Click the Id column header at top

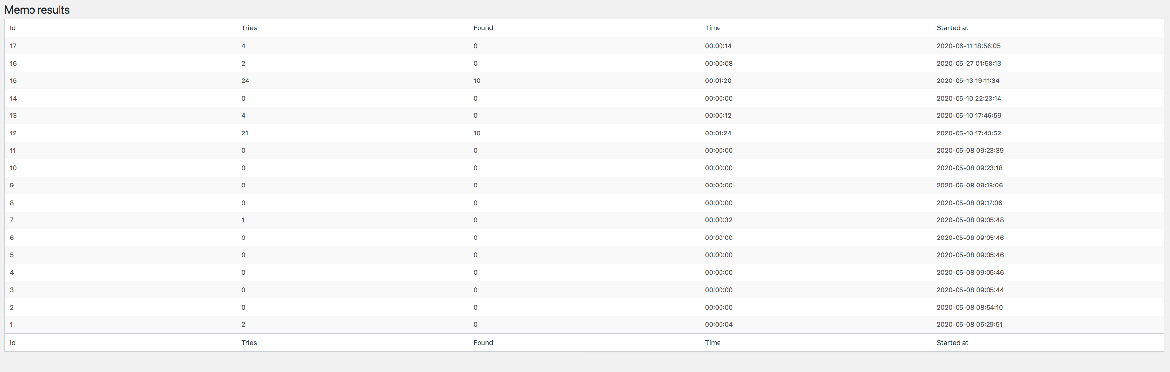(x=13, y=28)
